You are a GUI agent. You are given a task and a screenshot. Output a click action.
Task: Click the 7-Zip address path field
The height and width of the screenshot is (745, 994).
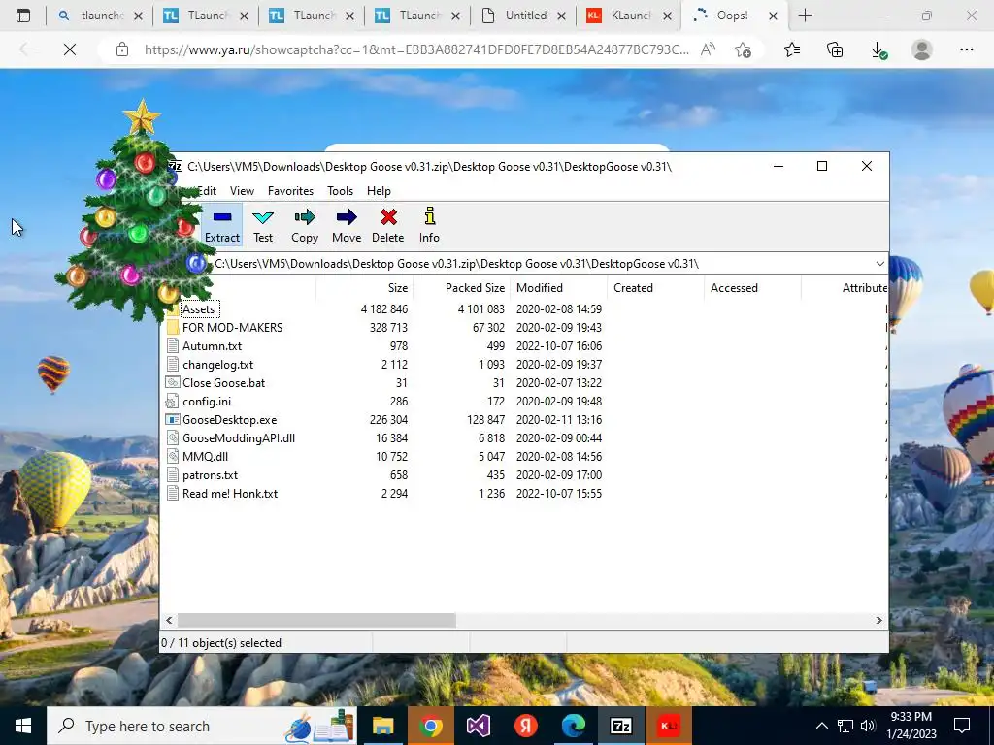(539, 264)
